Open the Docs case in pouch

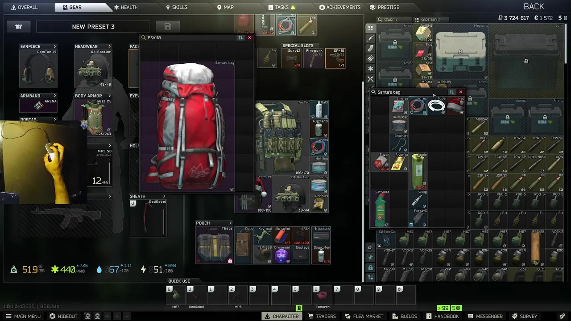(x=244, y=245)
